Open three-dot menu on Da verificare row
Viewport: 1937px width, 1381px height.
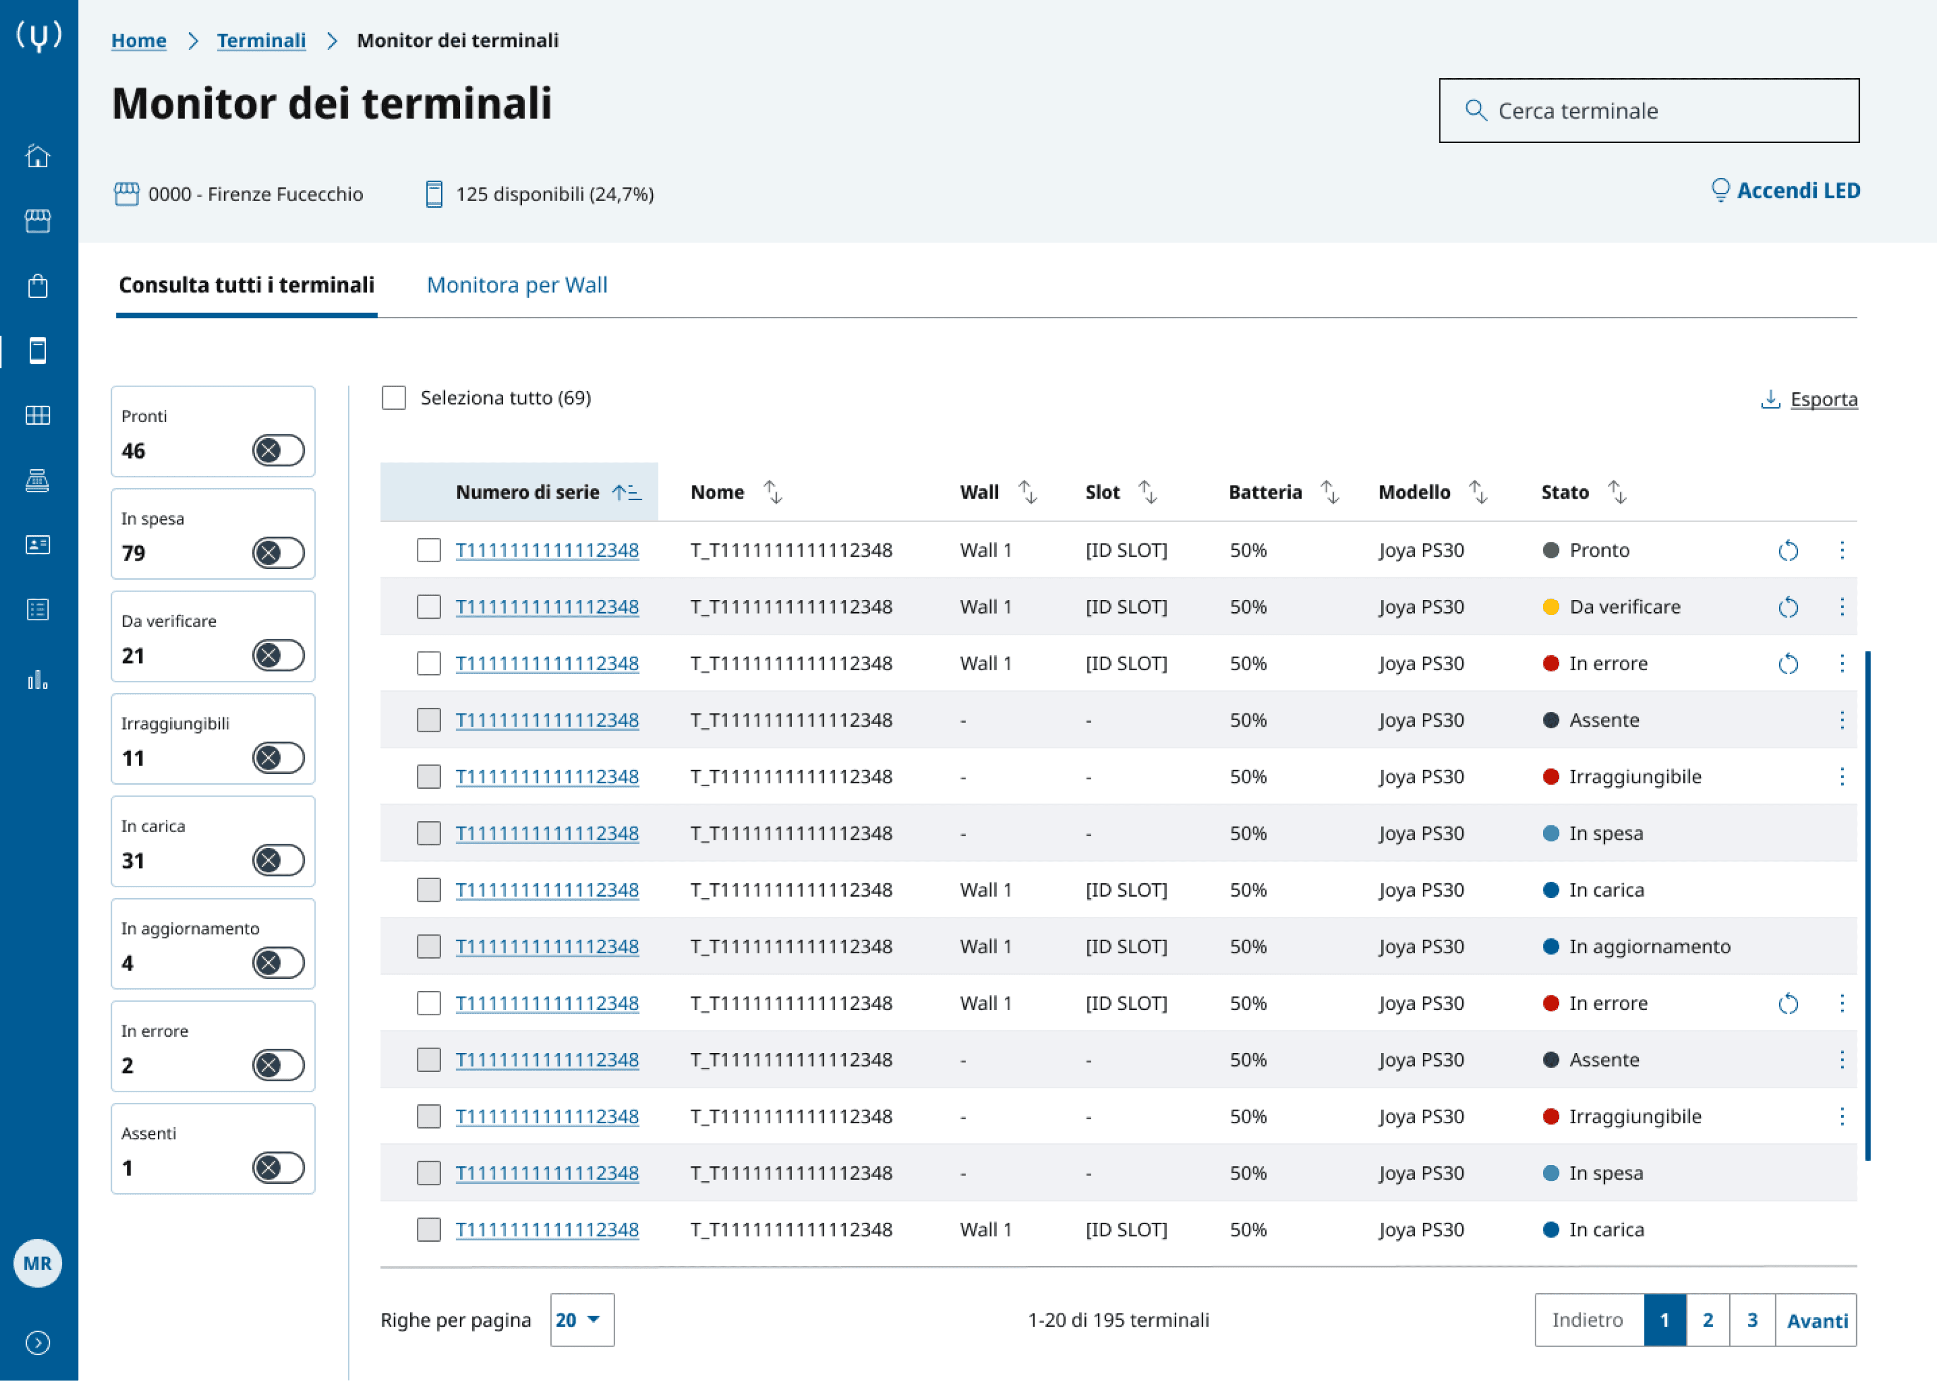[x=1842, y=607]
